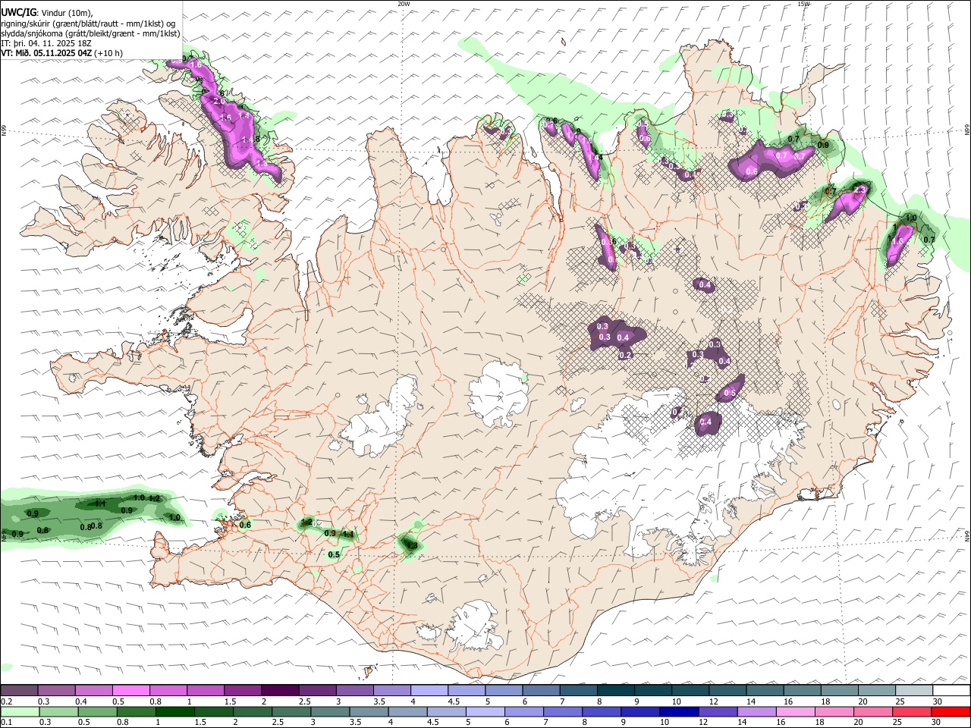This screenshot has height=728, width=971.
Task: Pick rain-scale swatch between 4.5 and 5
Action: (445, 711)
